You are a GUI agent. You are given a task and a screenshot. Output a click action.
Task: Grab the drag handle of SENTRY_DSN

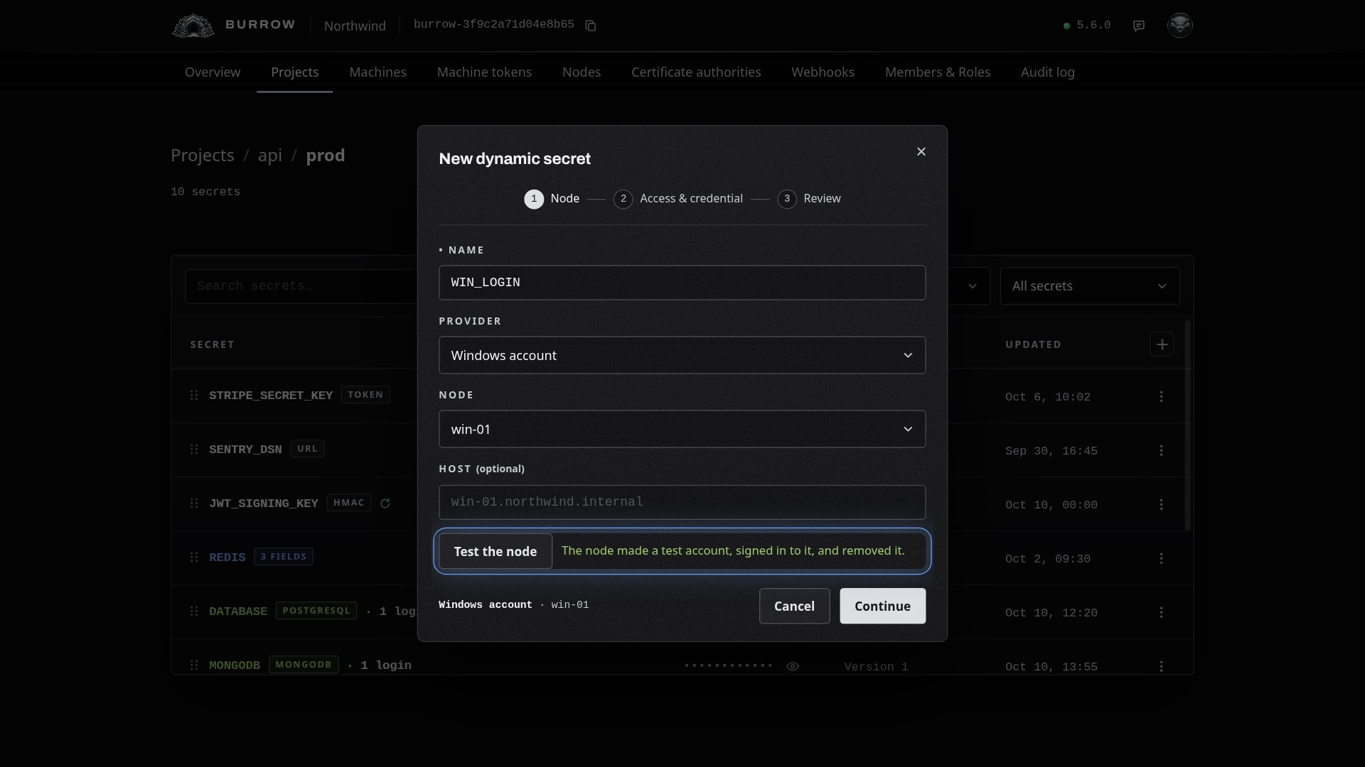pos(194,449)
